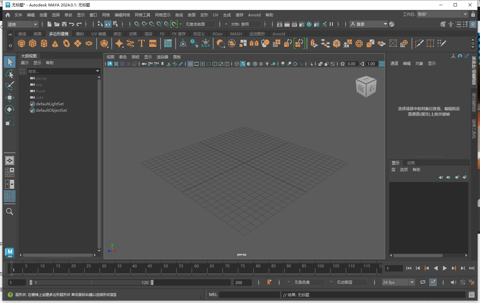Open the Arnold menu
The width and height of the screenshot is (480, 303).
point(254,15)
